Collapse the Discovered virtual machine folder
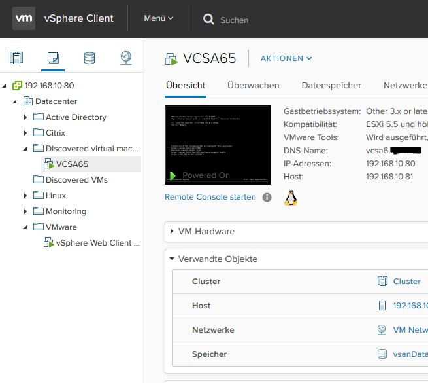 pos(25,149)
